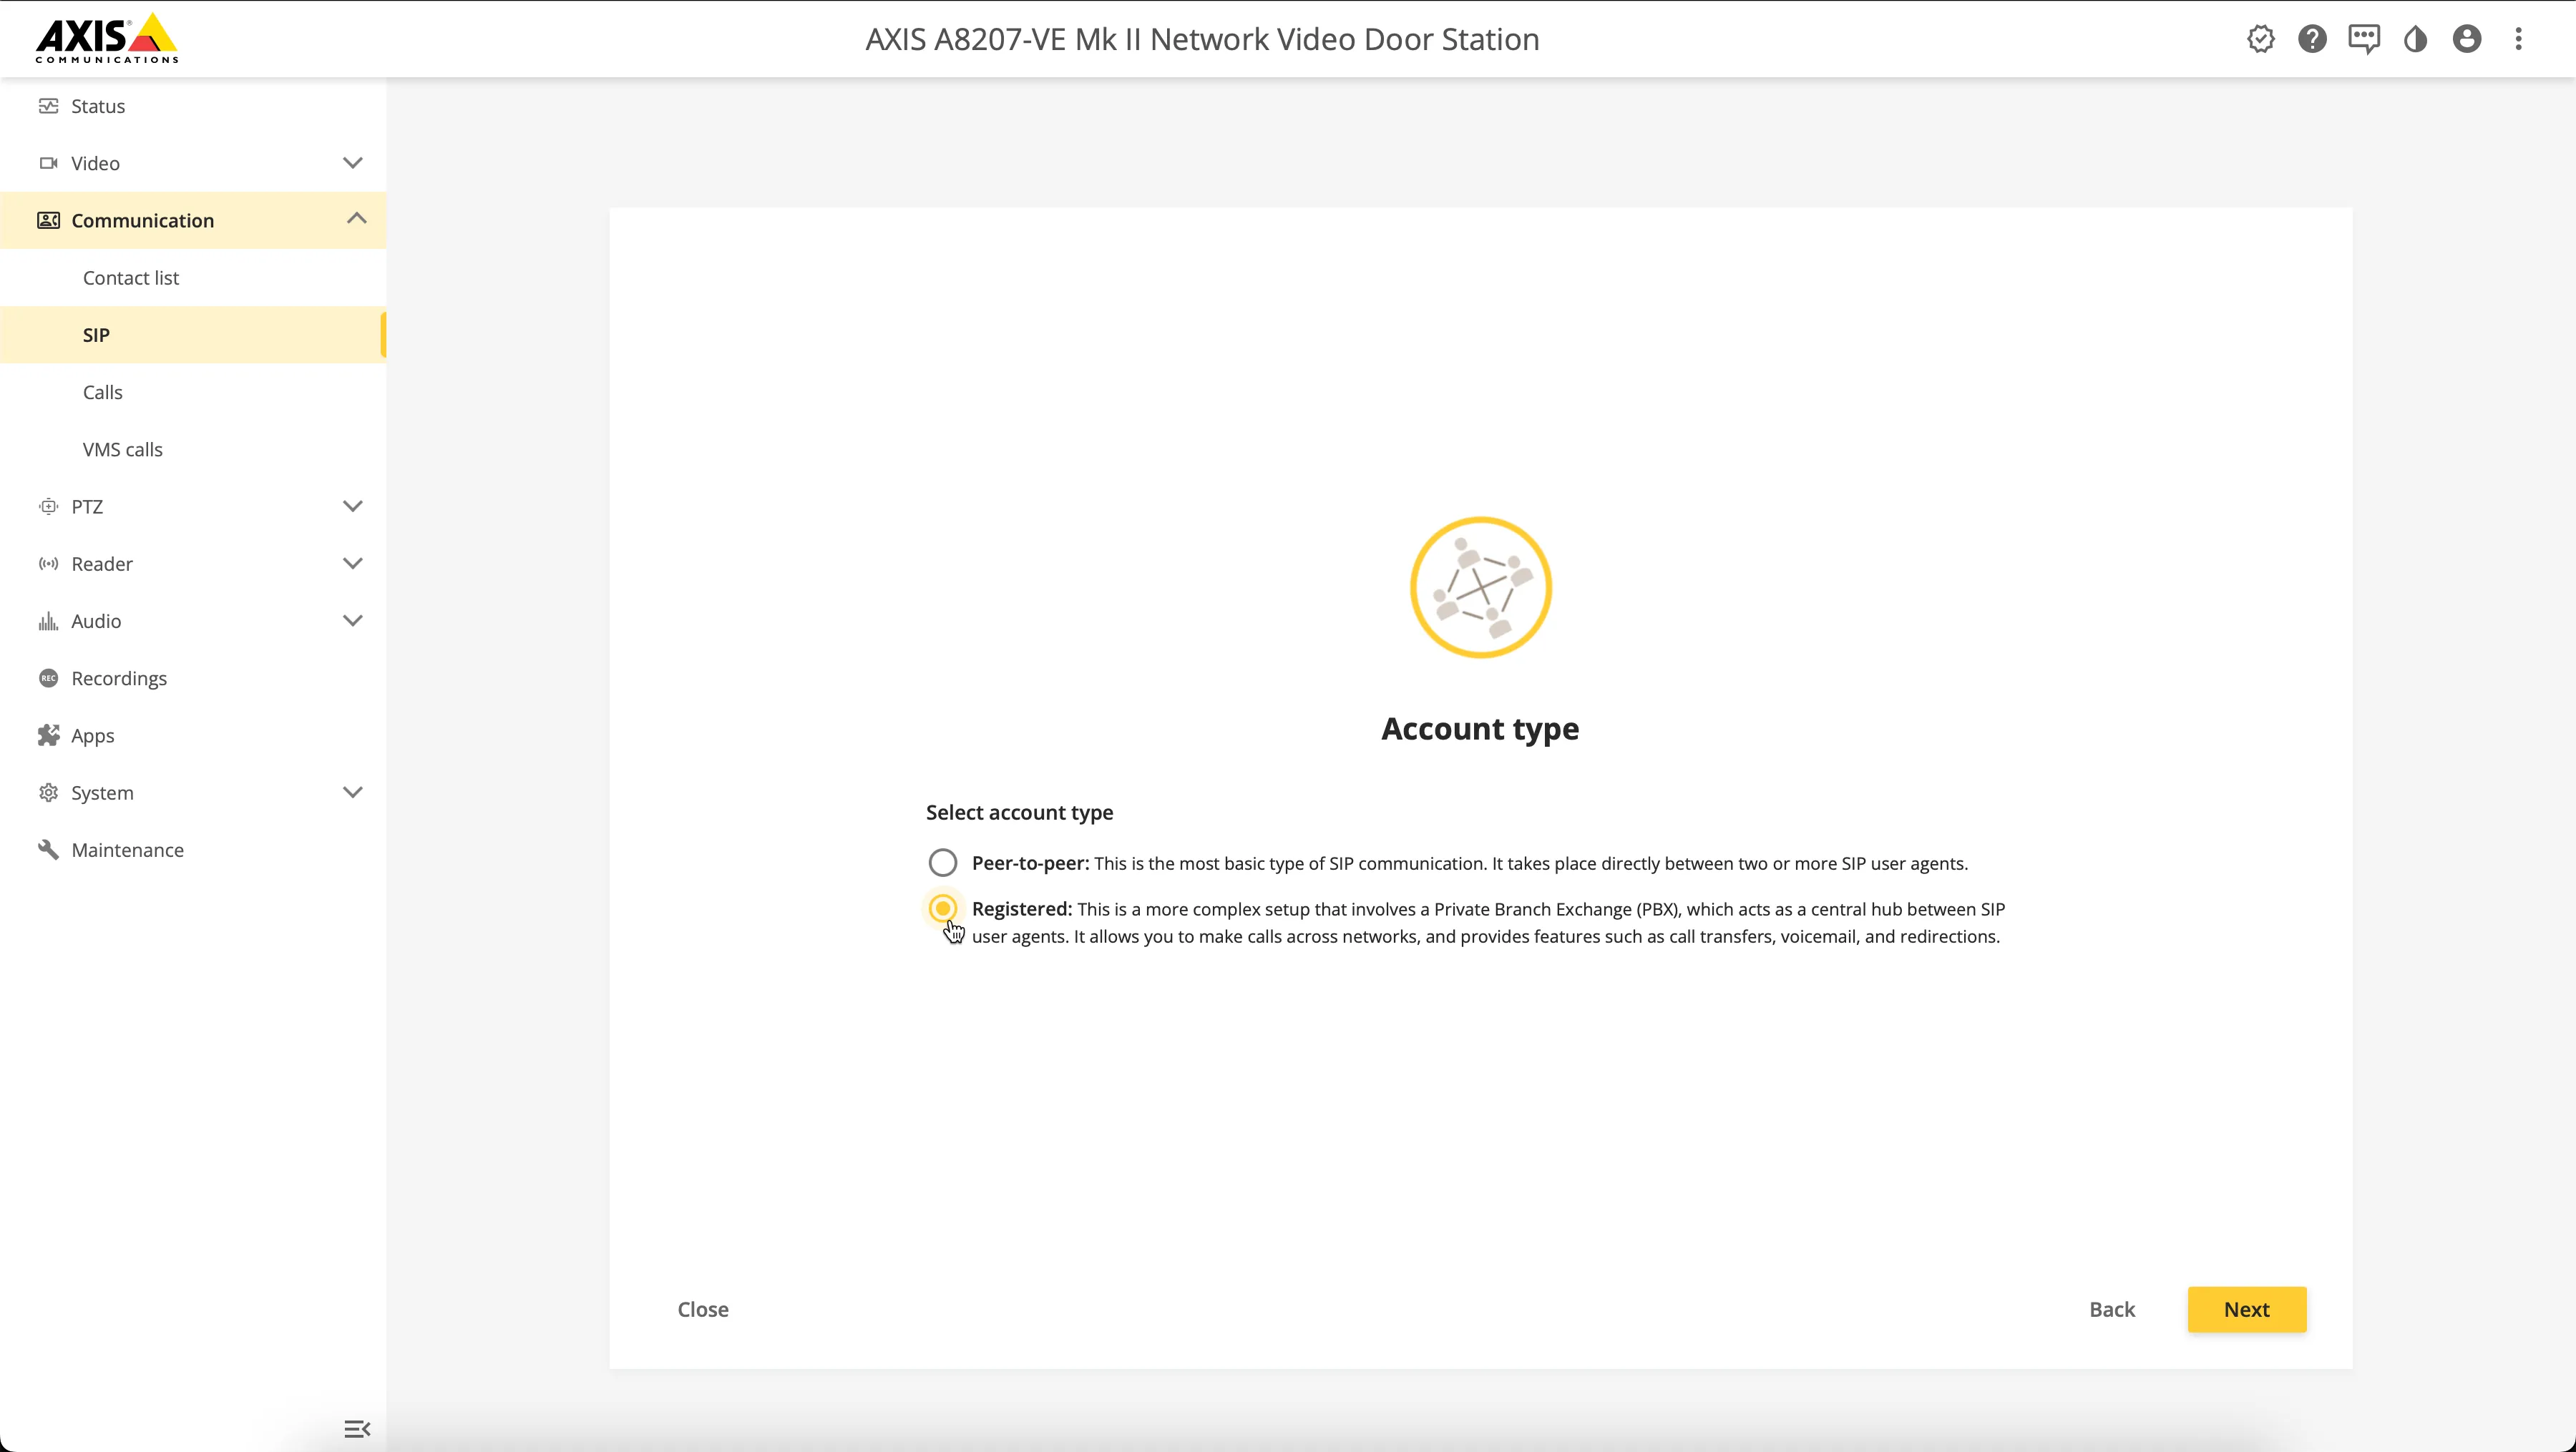Click the Reader sidebar icon
This screenshot has width=2576, height=1452.
tap(48, 564)
